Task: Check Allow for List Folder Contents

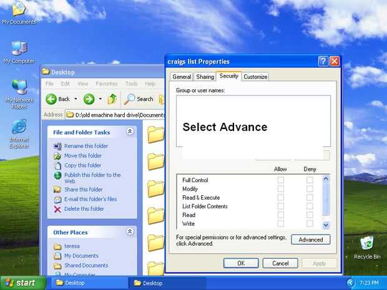Action: [281, 206]
